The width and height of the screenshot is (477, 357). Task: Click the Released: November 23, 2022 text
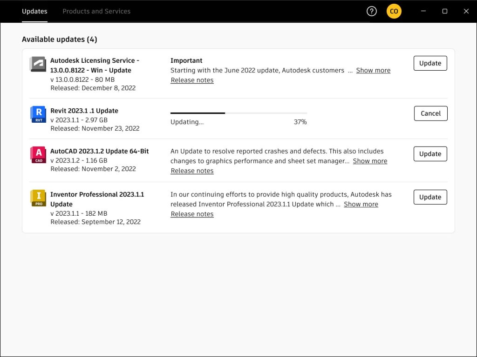coord(95,129)
